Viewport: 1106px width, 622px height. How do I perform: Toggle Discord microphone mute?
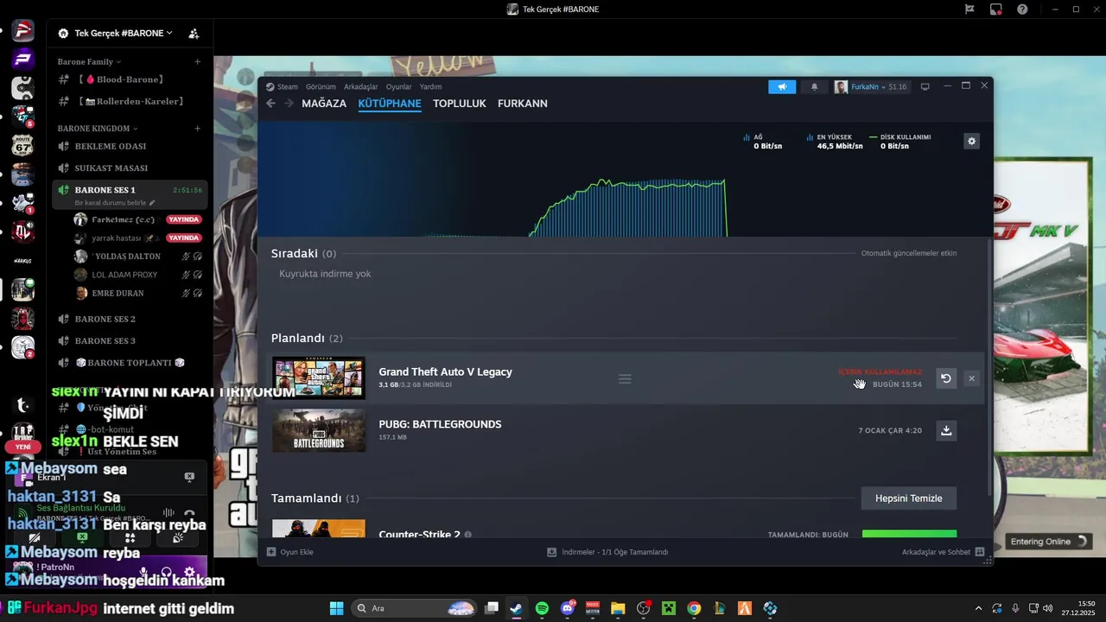[x=144, y=572]
